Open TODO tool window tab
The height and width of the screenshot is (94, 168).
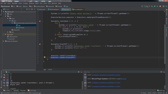click(x=7, y=91)
